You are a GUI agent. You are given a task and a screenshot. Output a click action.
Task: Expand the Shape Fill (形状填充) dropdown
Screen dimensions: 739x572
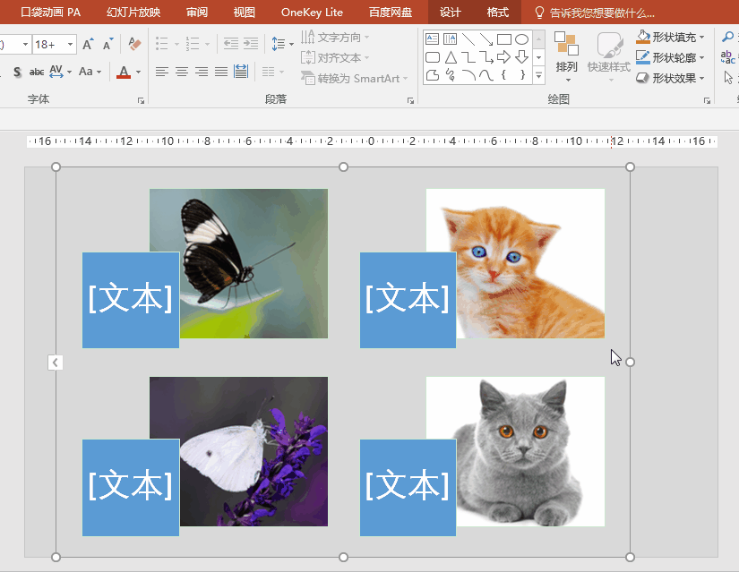click(x=701, y=37)
